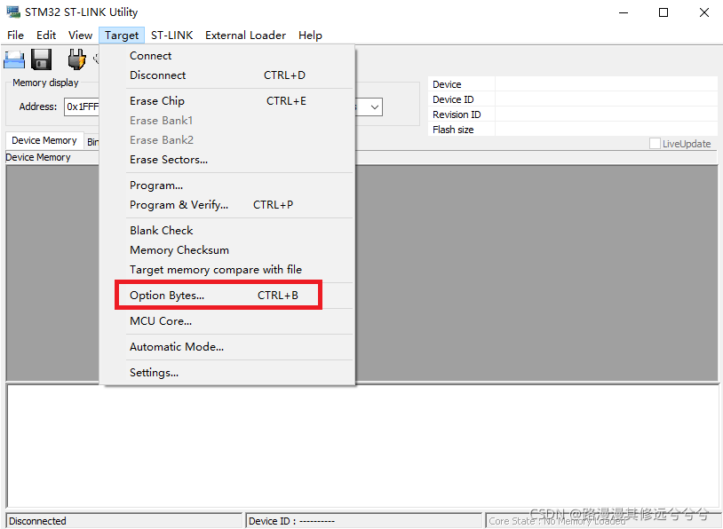Close the ST-LINK Utility window
723x529 pixels.
(x=704, y=12)
